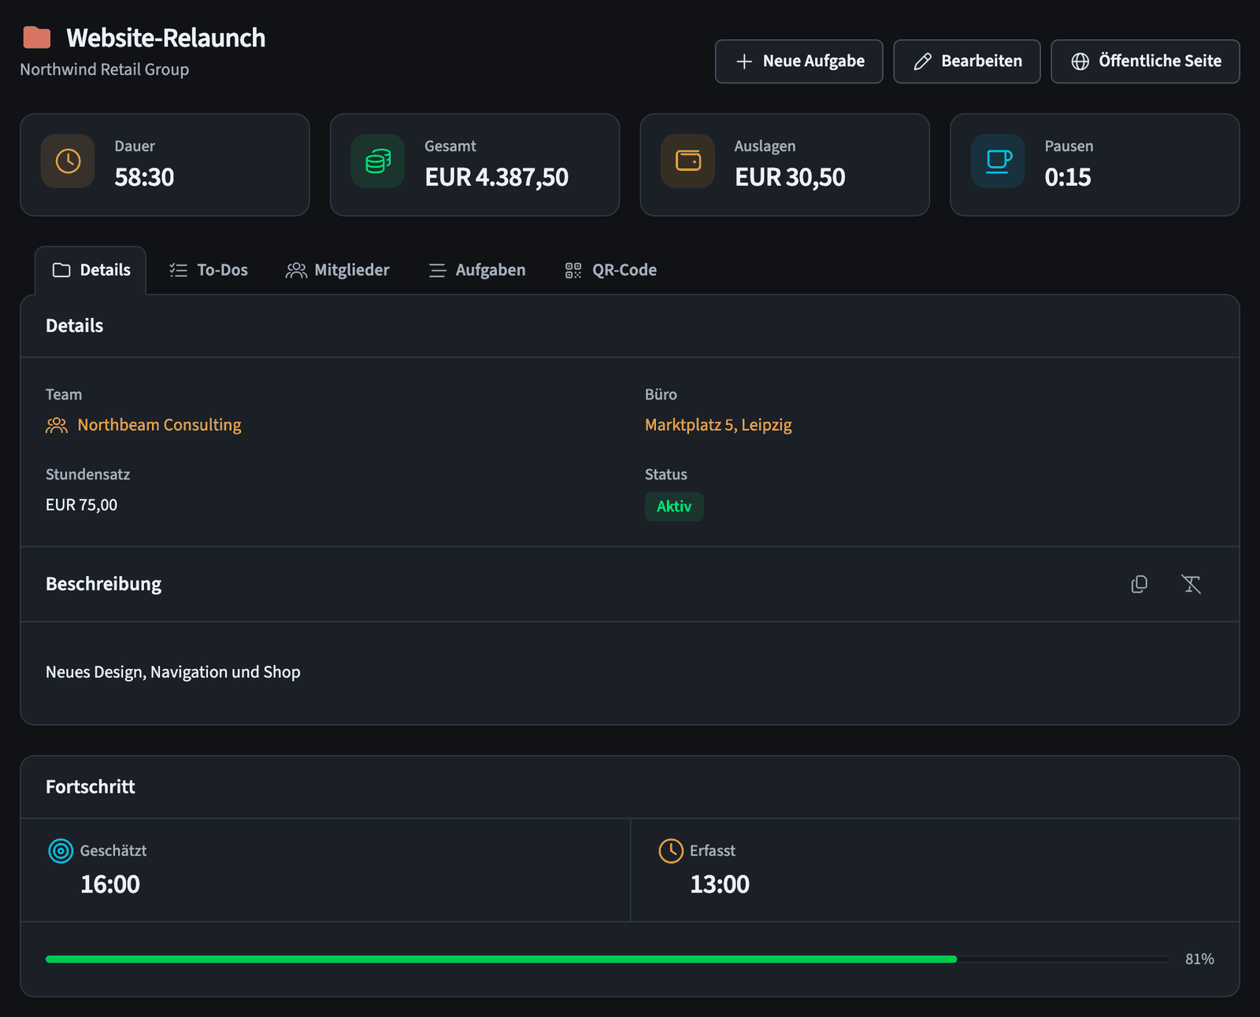Open the Öffentliche Seite button
1260x1017 pixels.
tap(1145, 61)
